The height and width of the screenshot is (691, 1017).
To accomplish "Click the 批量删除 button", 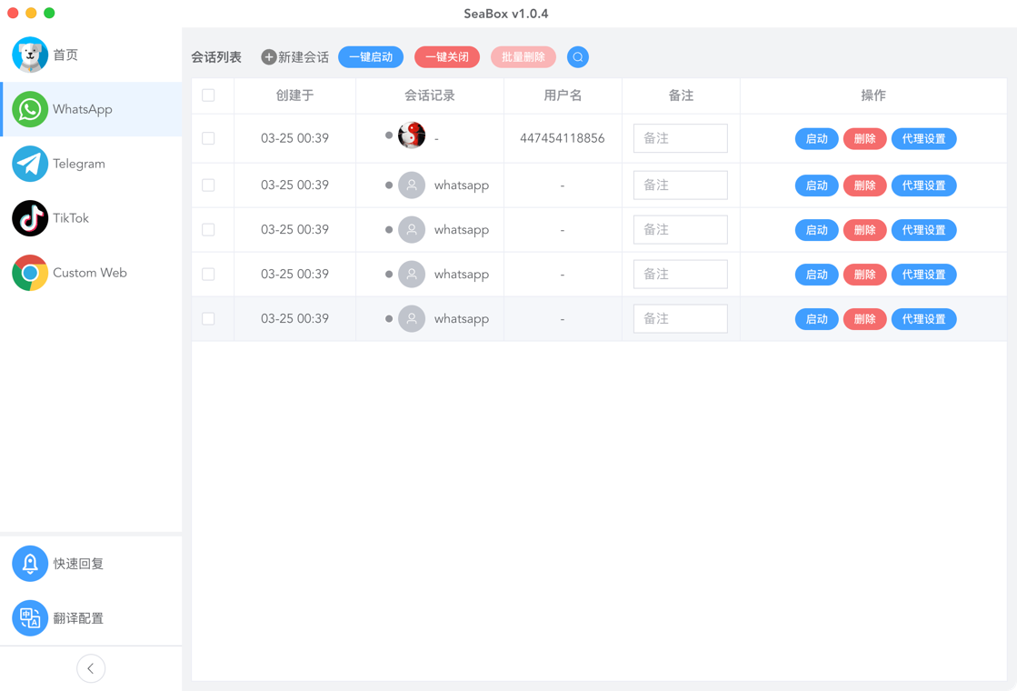I will [523, 57].
